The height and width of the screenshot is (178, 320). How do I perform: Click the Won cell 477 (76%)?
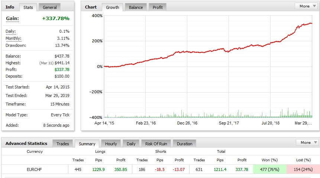coord(269,169)
